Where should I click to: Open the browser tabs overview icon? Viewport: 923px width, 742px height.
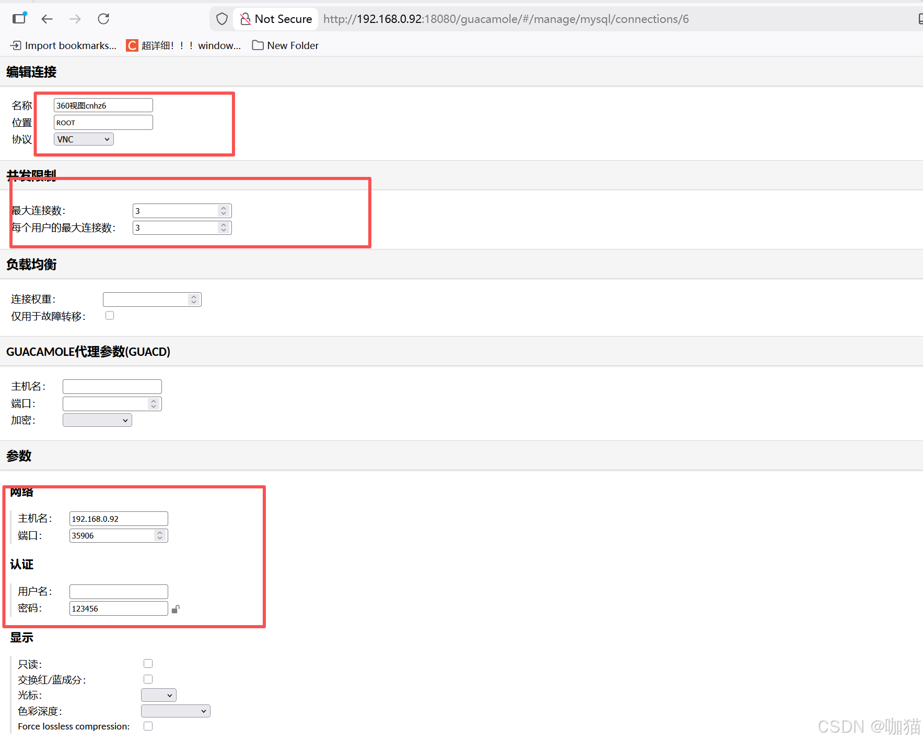pos(19,18)
